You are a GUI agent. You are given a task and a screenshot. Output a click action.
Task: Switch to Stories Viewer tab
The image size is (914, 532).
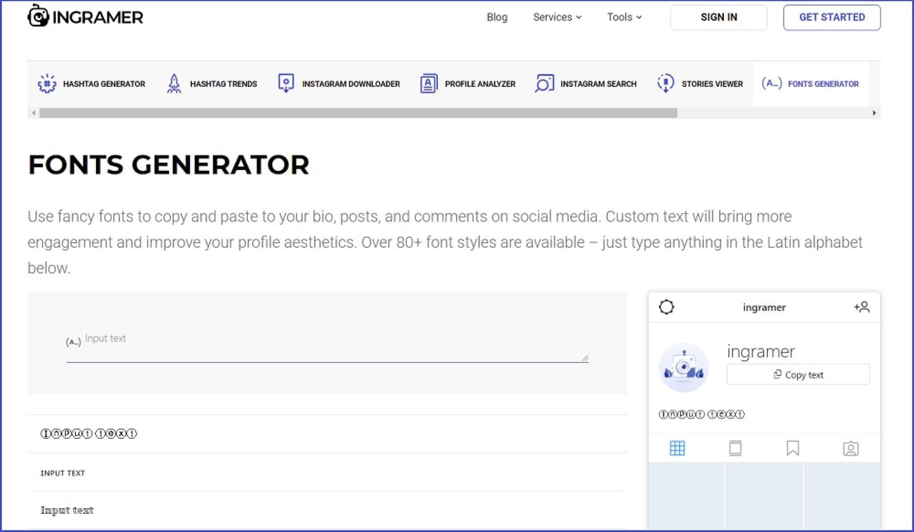700,83
